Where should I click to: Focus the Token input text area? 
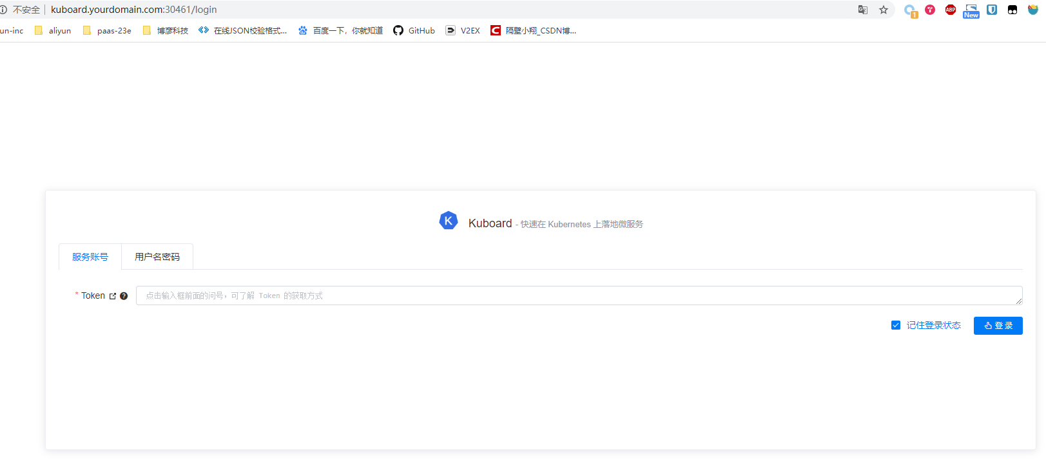[579, 295]
